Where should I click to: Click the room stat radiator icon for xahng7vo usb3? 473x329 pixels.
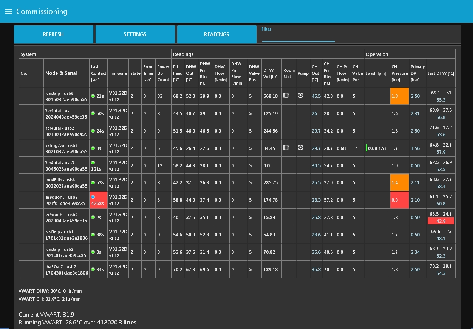(286, 148)
